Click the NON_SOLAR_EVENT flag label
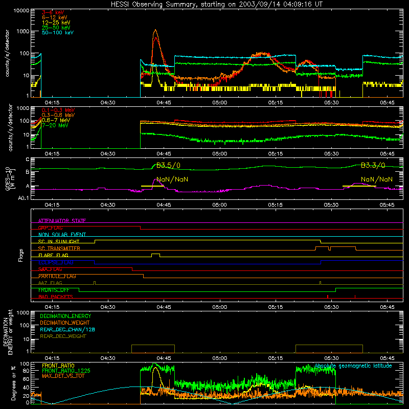The width and height of the screenshot is (409, 409). click(x=62, y=235)
